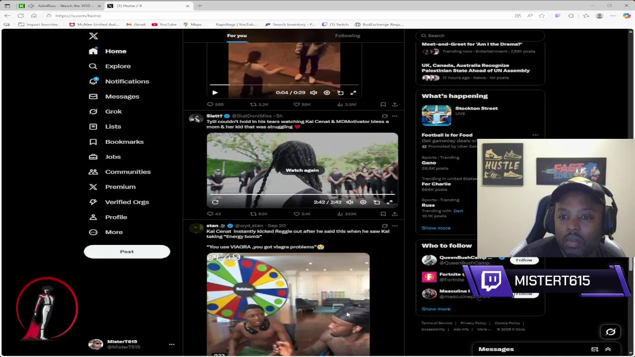Play the top video at 0:04
Screen dimensions: 635x357
point(215,93)
